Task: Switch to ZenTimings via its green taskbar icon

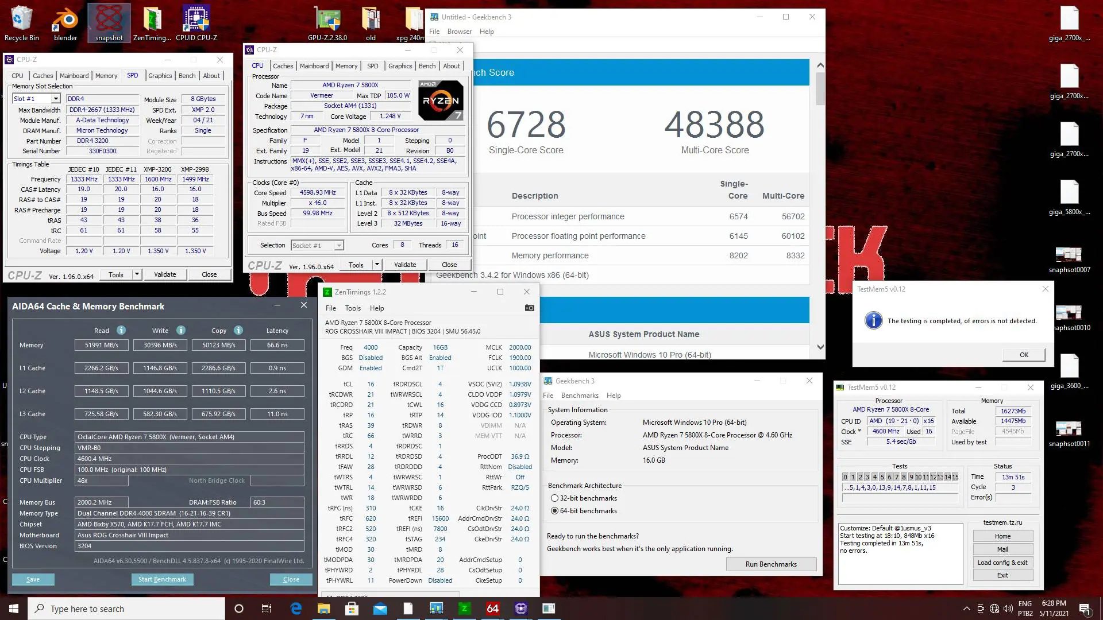Action: pos(465,609)
